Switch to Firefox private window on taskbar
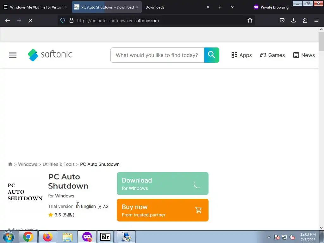324x243 pixels. [x=87, y=237]
